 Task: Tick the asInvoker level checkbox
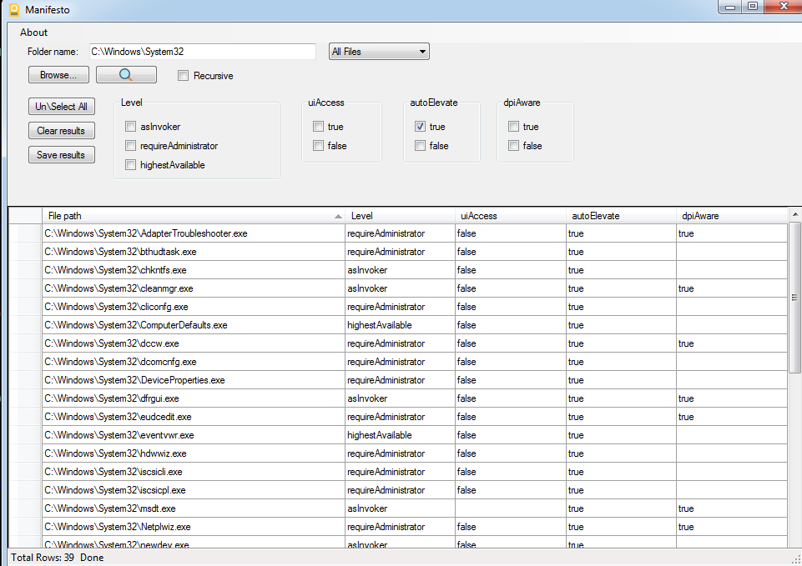[131, 127]
